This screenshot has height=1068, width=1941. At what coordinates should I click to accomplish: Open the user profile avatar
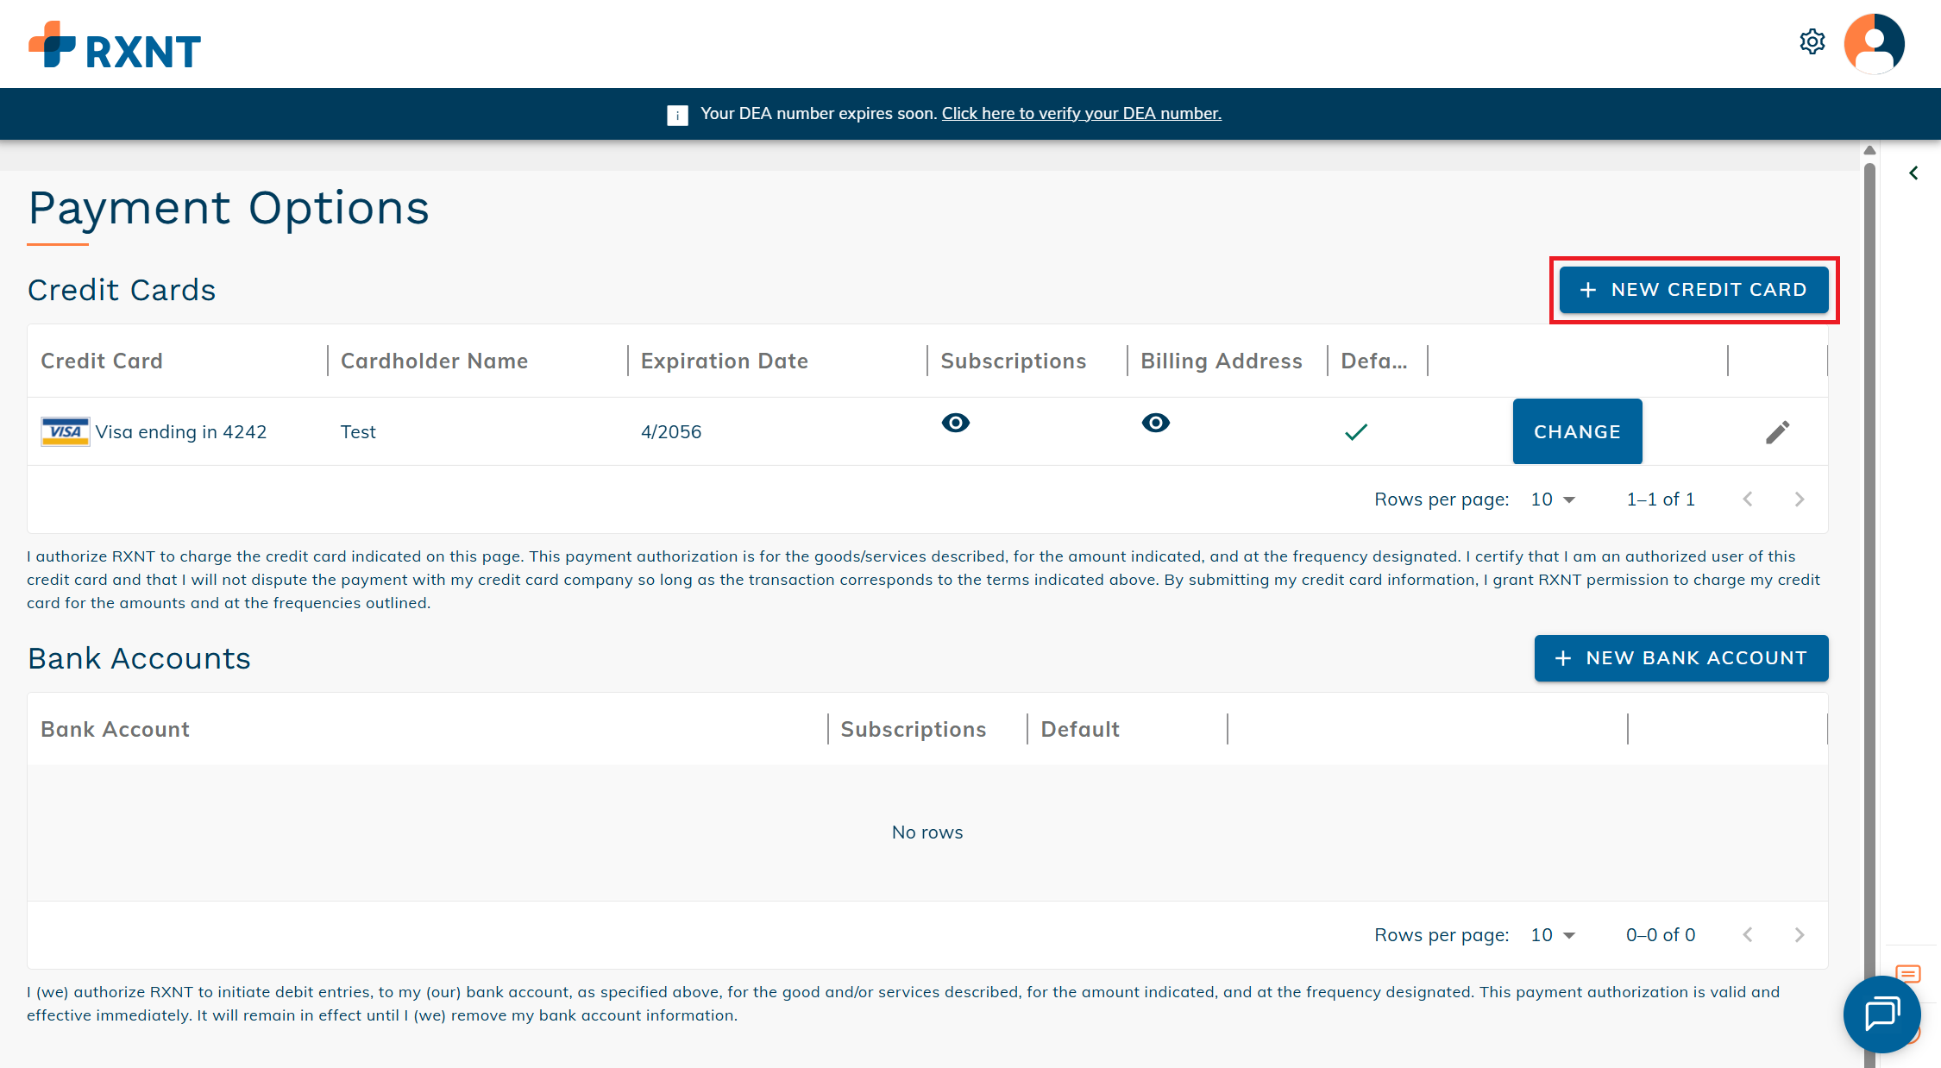(1874, 43)
